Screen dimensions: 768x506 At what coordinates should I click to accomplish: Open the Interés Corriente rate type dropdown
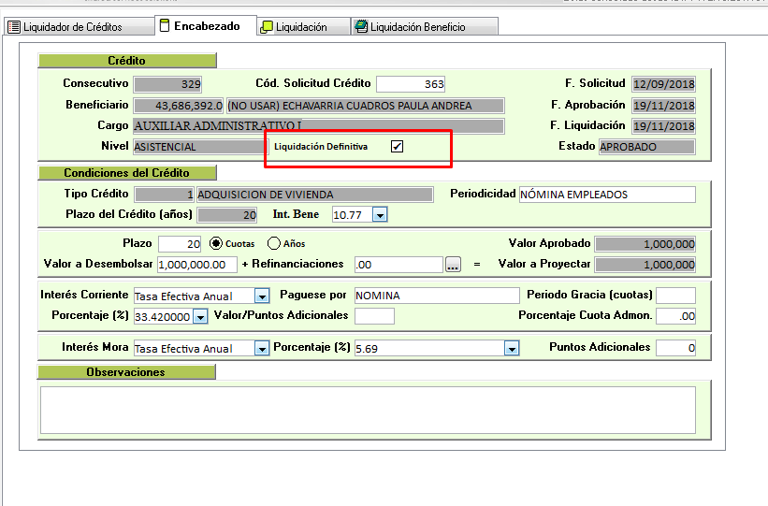(261, 296)
